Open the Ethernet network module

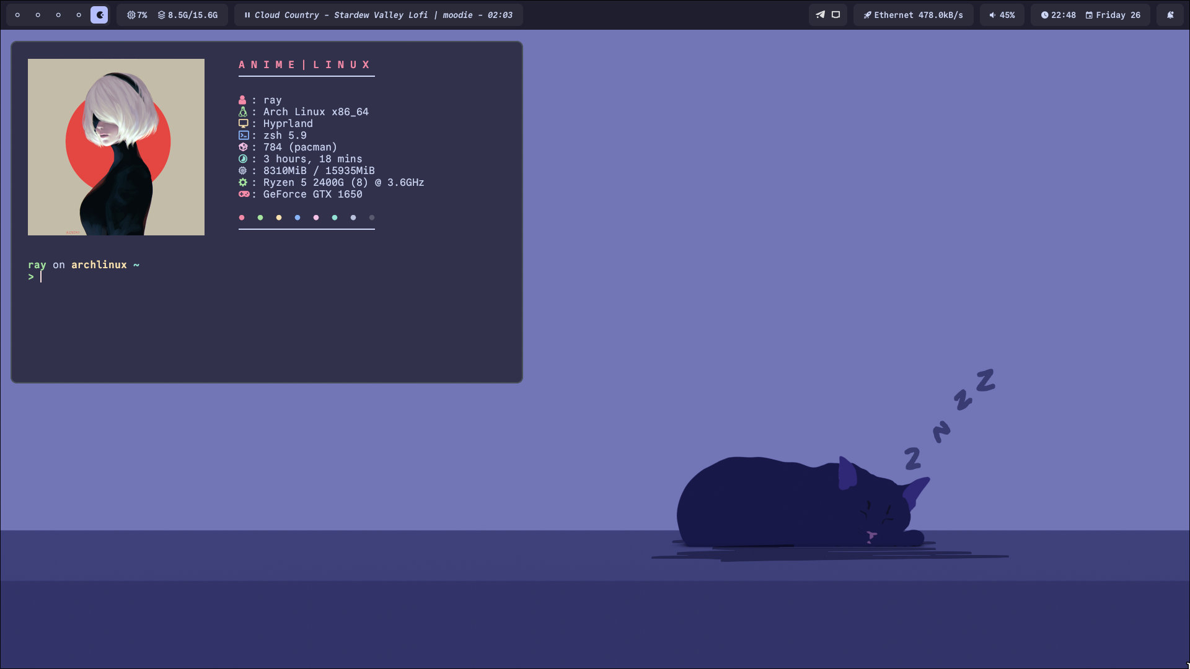pyautogui.click(x=918, y=15)
